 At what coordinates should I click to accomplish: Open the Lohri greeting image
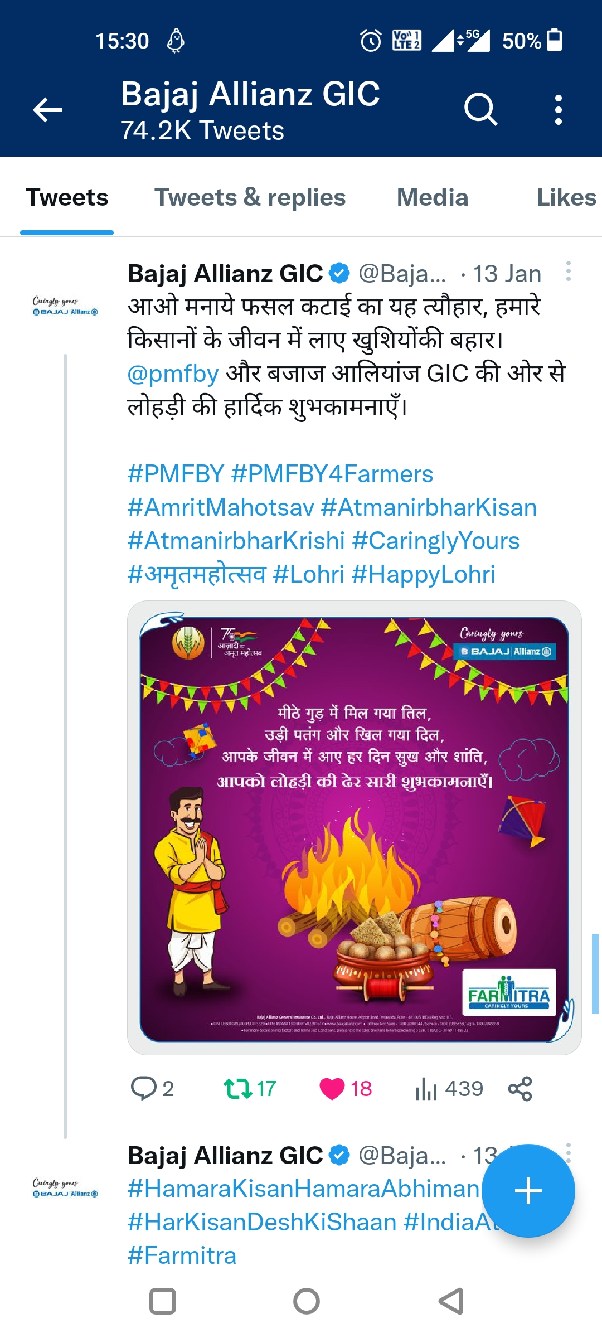coord(355,828)
